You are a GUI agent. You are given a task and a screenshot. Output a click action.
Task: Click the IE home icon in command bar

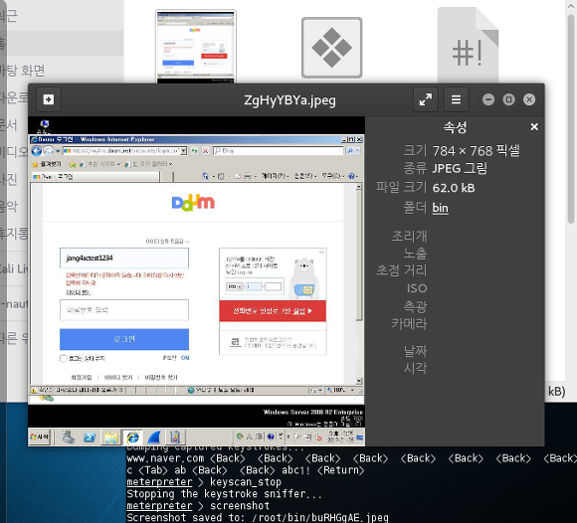tap(205, 176)
